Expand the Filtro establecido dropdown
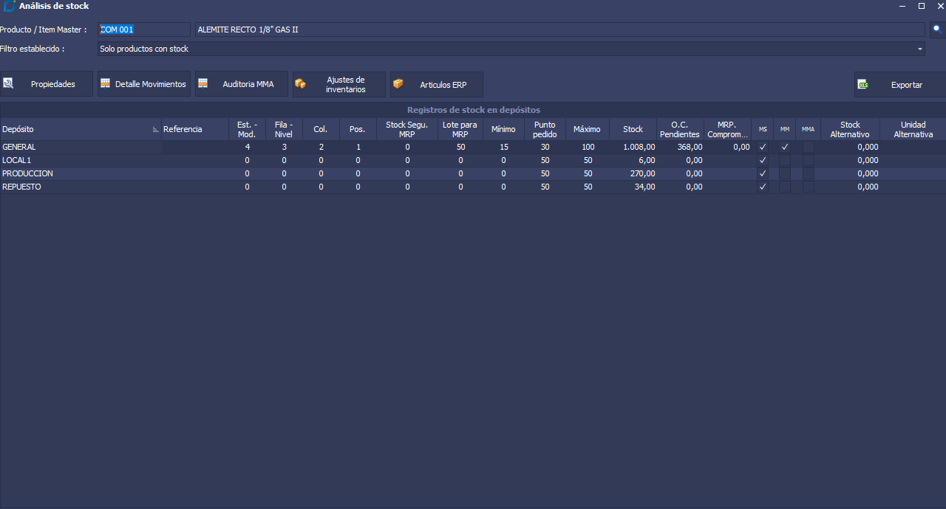Screen dimensions: 946x509 (920, 49)
